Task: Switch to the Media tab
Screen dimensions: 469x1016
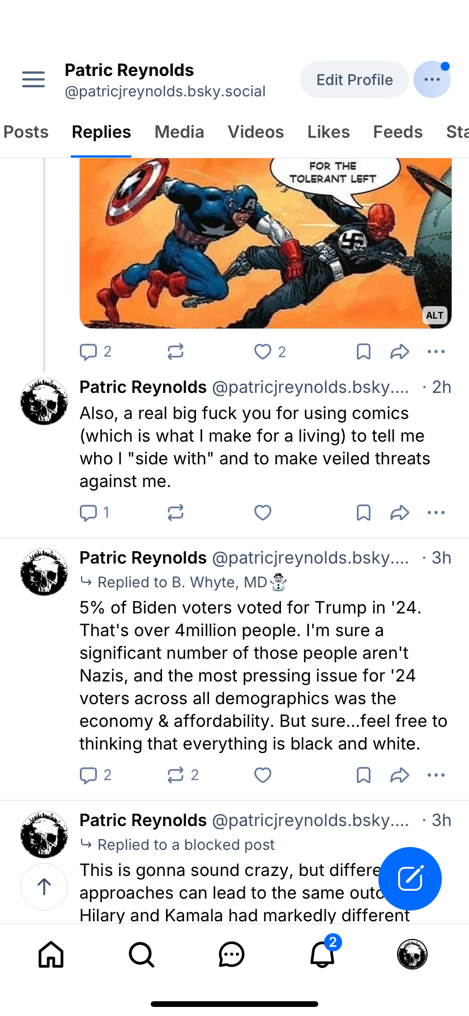Action: (179, 132)
